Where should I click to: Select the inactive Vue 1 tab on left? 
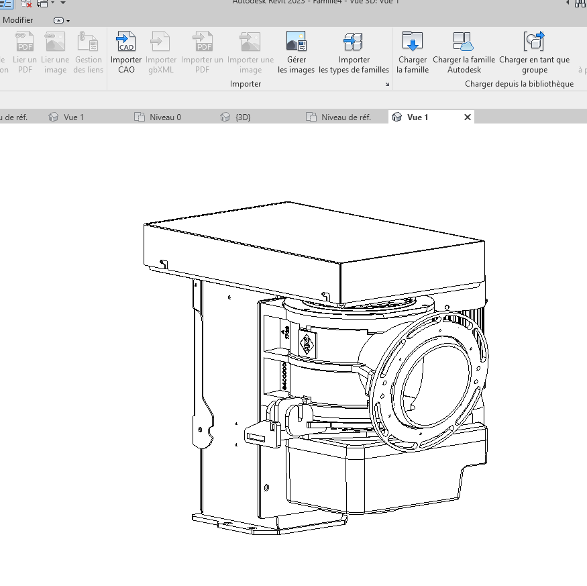pos(73,117)
